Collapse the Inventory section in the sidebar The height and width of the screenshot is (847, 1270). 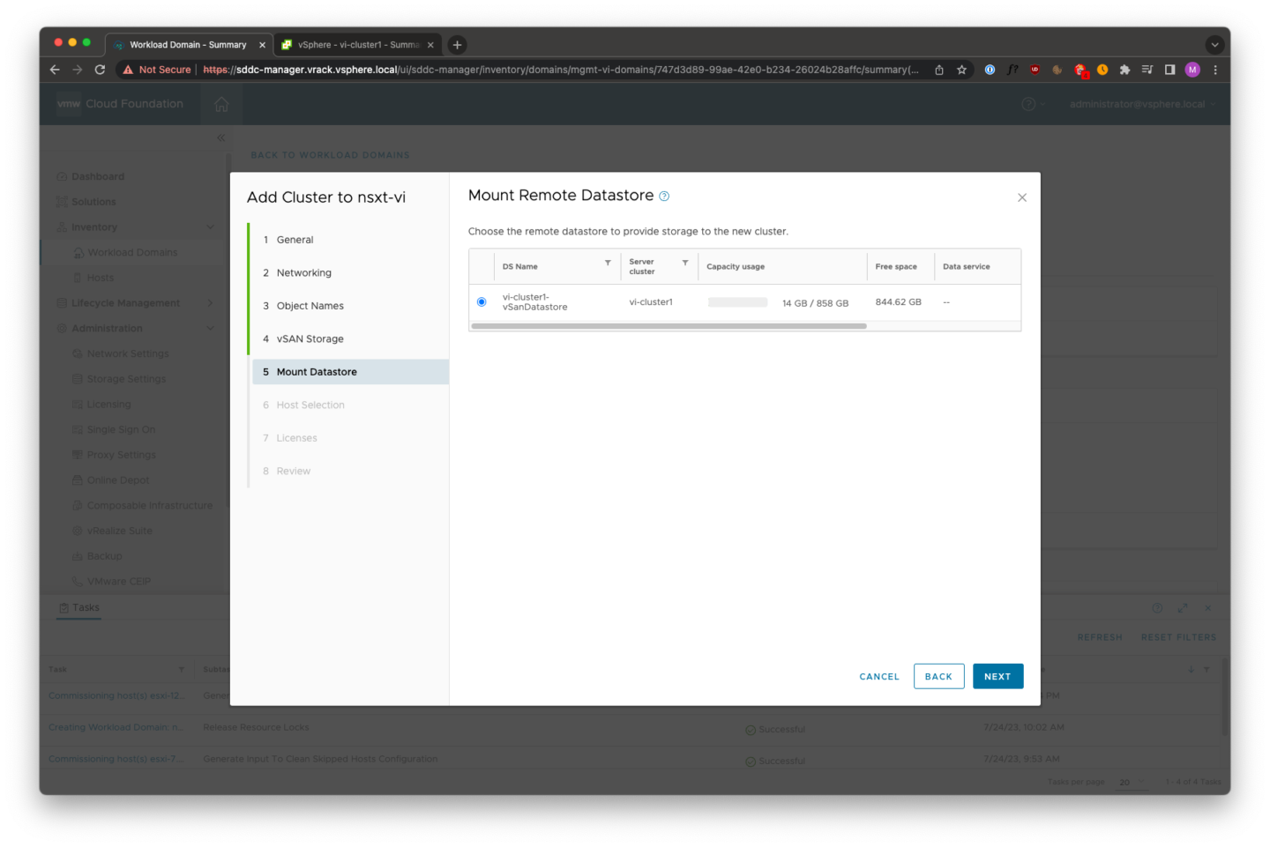[210, 227]
